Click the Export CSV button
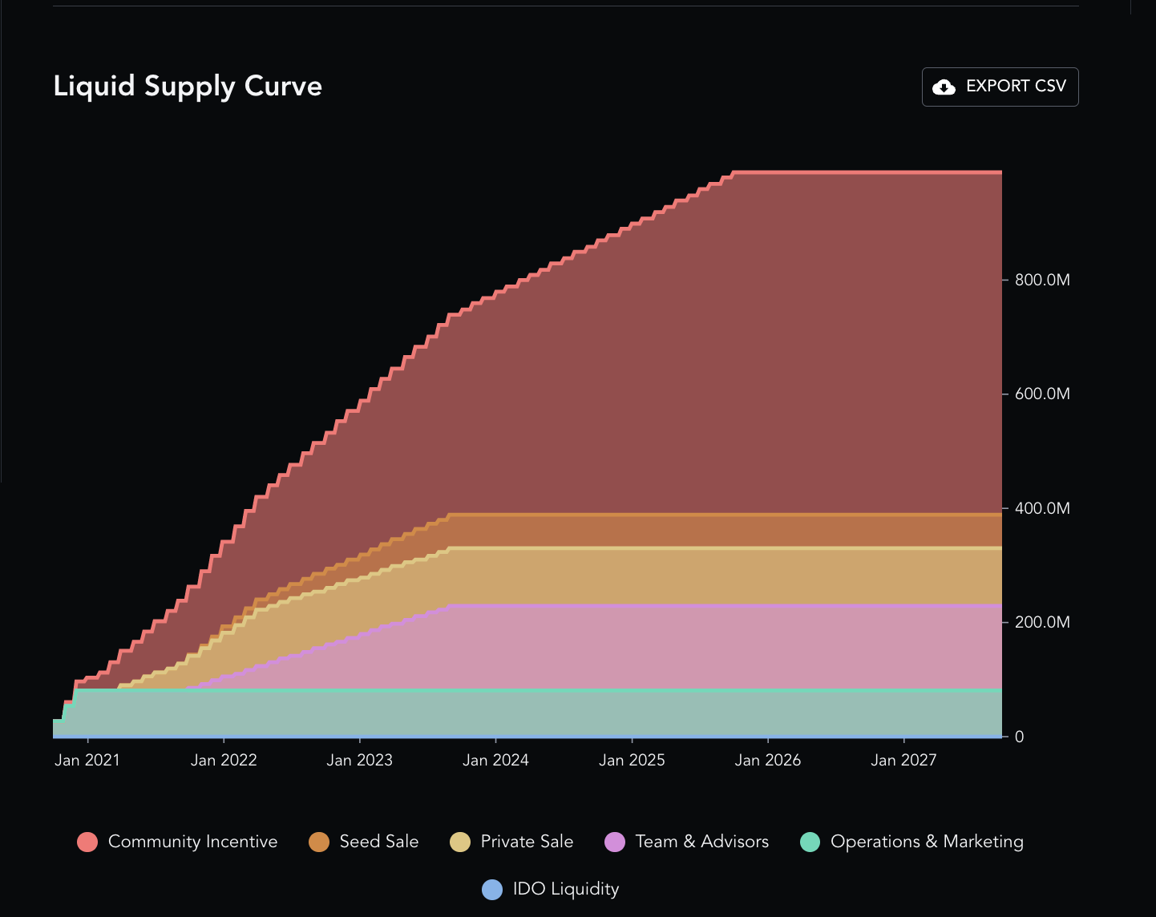Image resolution: width=1156 pixels, height=917 pixels. tap(1000, 87)
